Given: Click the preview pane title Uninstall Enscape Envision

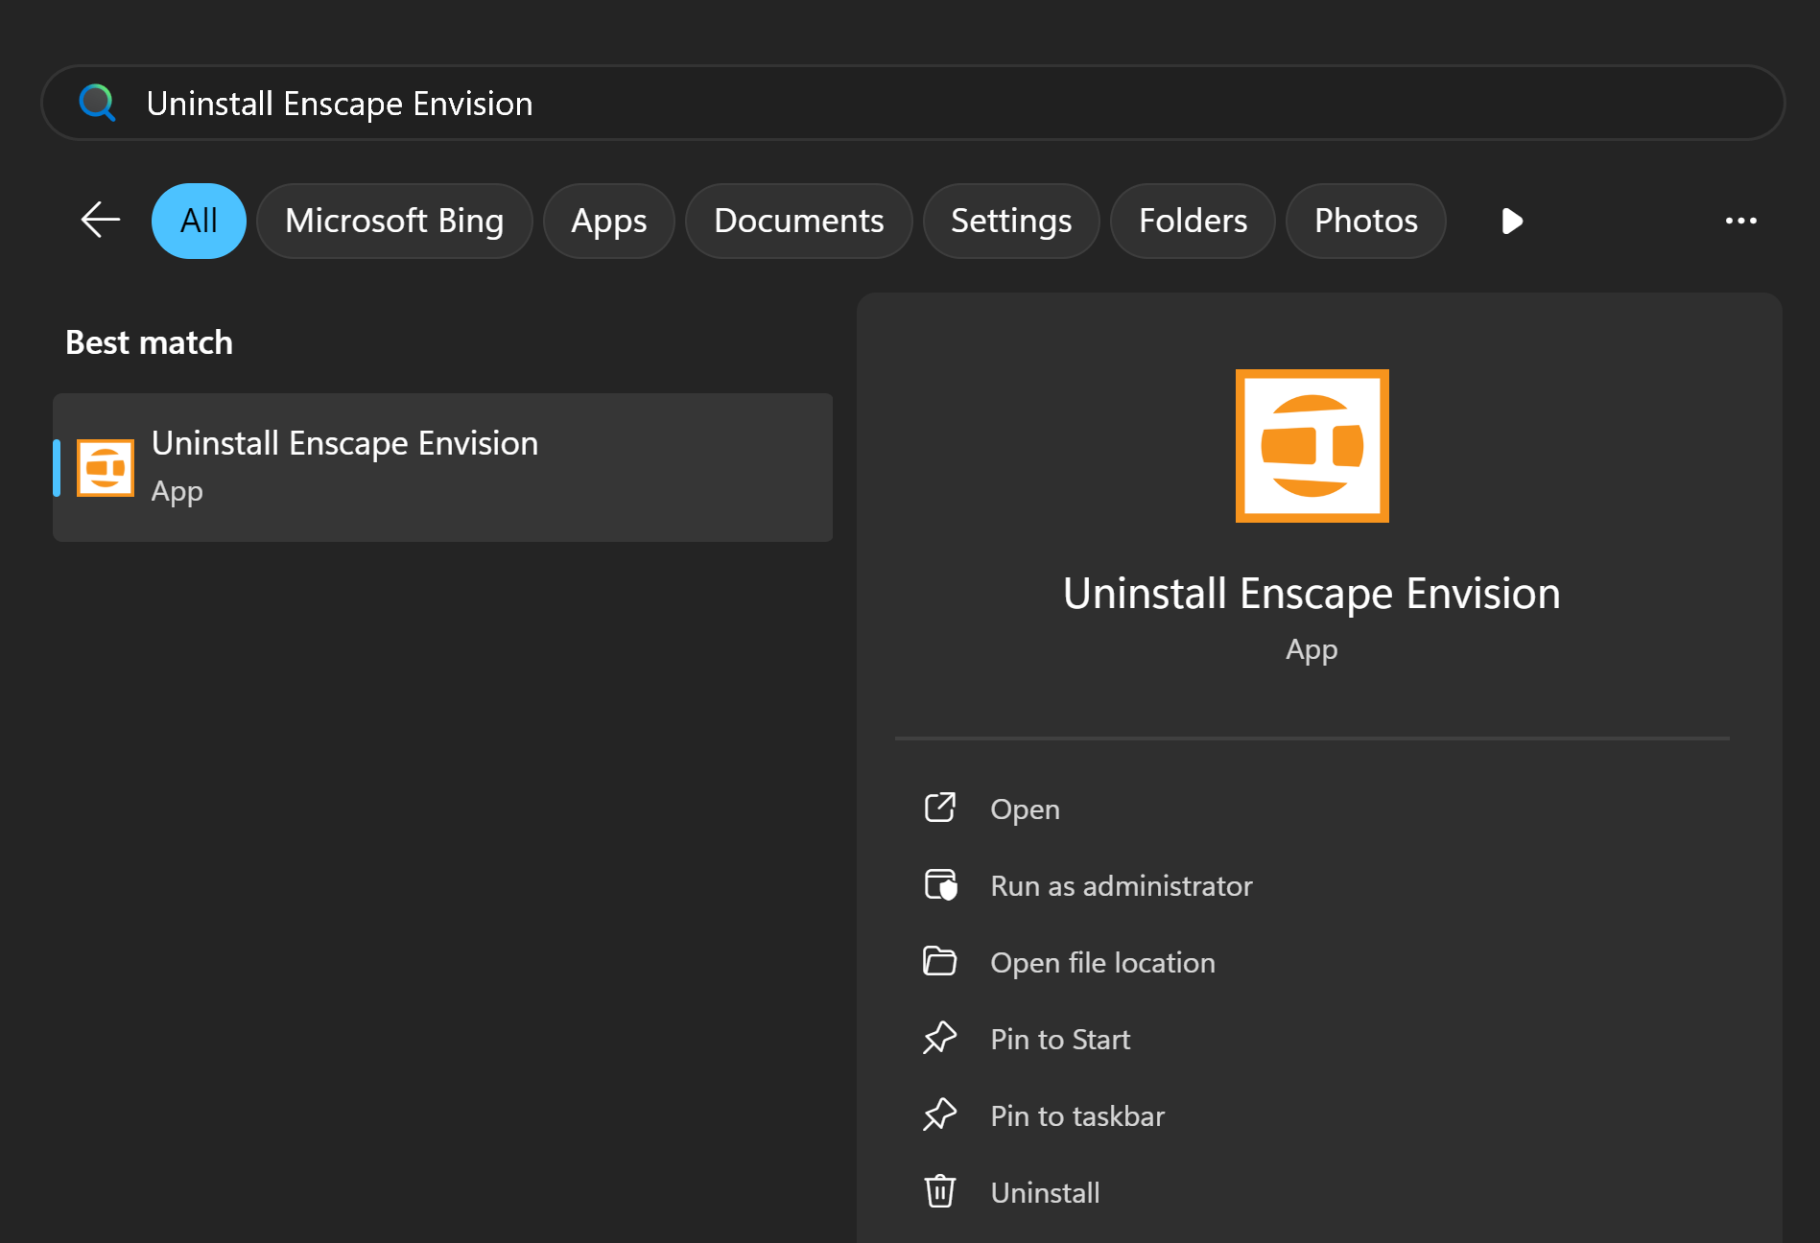Looking at the screenshot, I should [1312, 594].
